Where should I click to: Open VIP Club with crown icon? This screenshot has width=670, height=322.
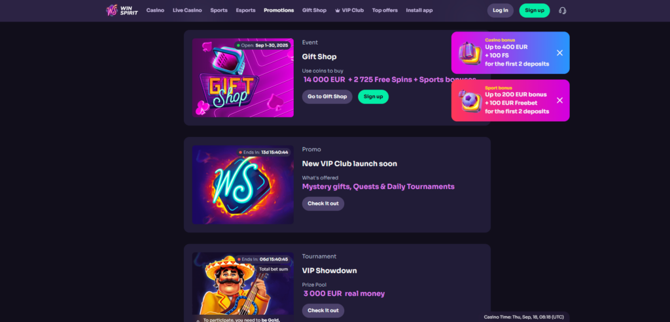tap(349, 10)
